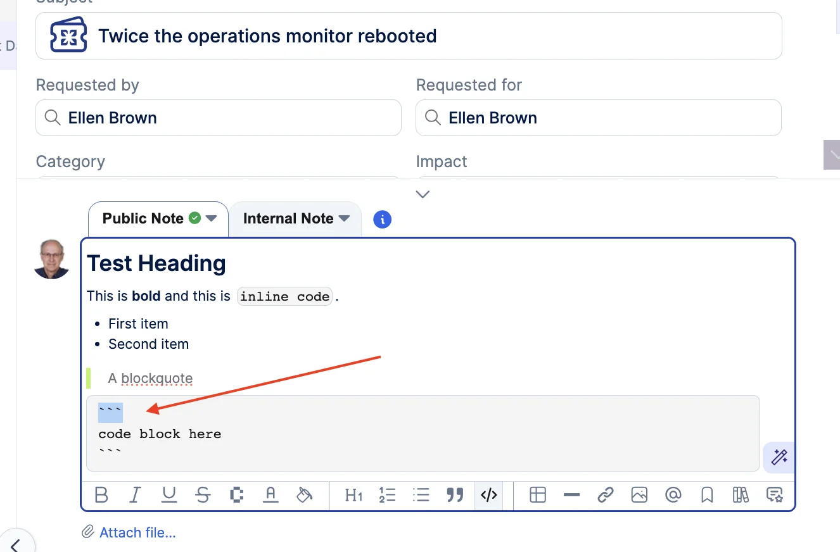Insert a table into the note
The width and height of the screenshot is (840, 552).
[x=538, y=494]
